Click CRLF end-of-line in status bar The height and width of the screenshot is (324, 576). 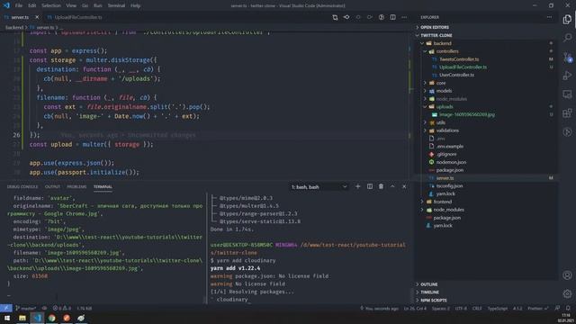477,308
